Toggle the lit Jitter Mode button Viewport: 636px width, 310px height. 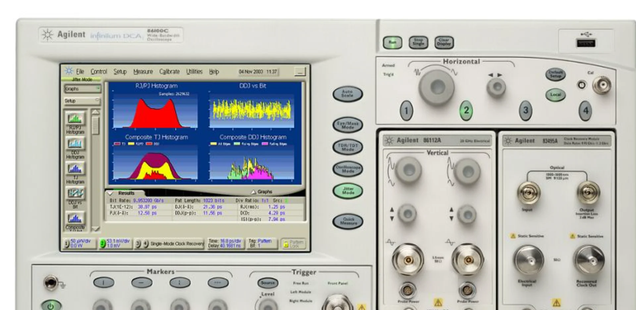347,191
